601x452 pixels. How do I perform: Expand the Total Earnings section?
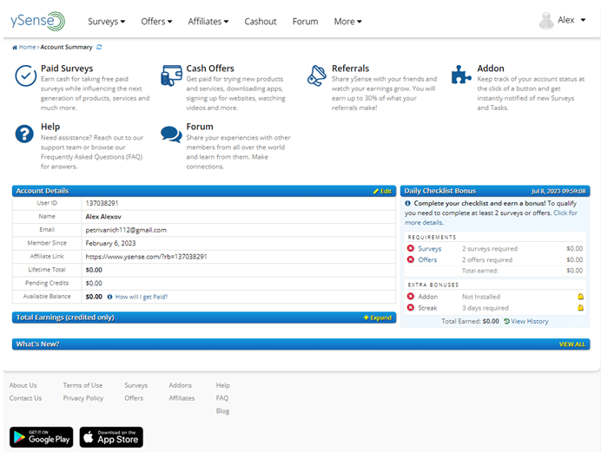(x=378, y=318)
